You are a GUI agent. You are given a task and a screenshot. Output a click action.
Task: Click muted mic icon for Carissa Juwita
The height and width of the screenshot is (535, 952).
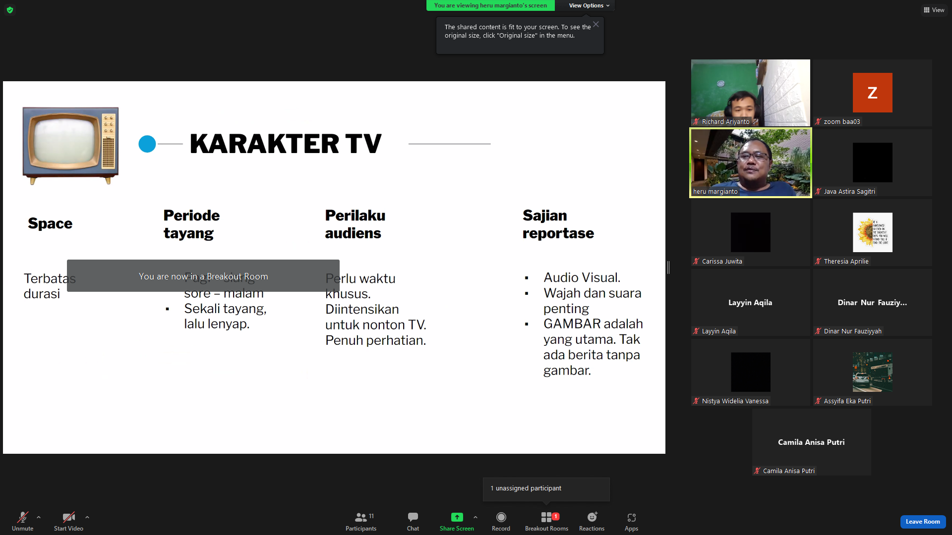click(697, 262)
